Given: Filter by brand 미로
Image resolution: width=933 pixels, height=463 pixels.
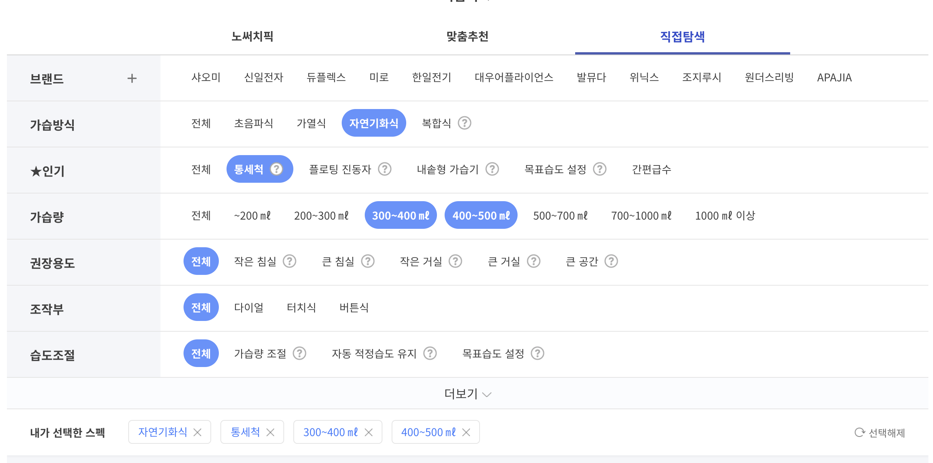Looking at the screenshot, I should click(379, 77).
